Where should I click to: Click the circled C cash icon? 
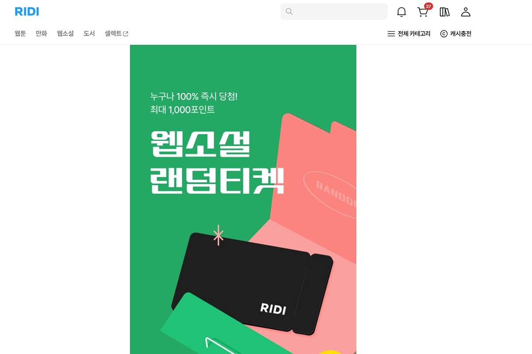[x=444, y=34]
